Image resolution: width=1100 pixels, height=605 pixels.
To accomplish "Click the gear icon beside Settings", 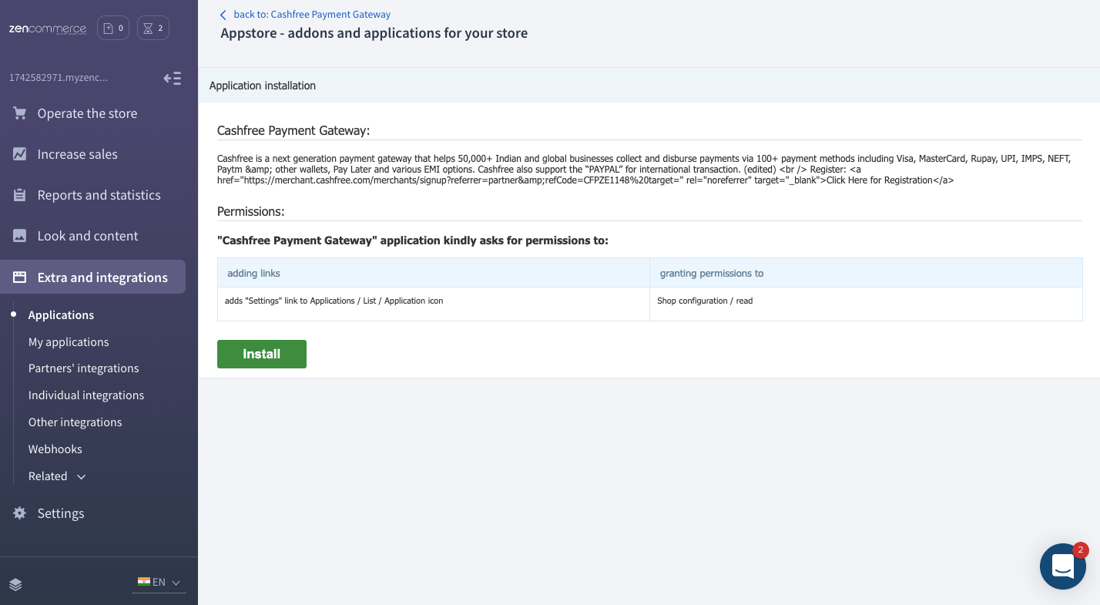I will 20,513.
